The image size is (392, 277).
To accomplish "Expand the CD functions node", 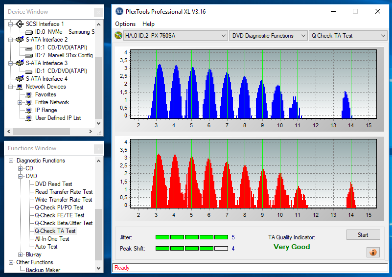I will pos(20,168).
